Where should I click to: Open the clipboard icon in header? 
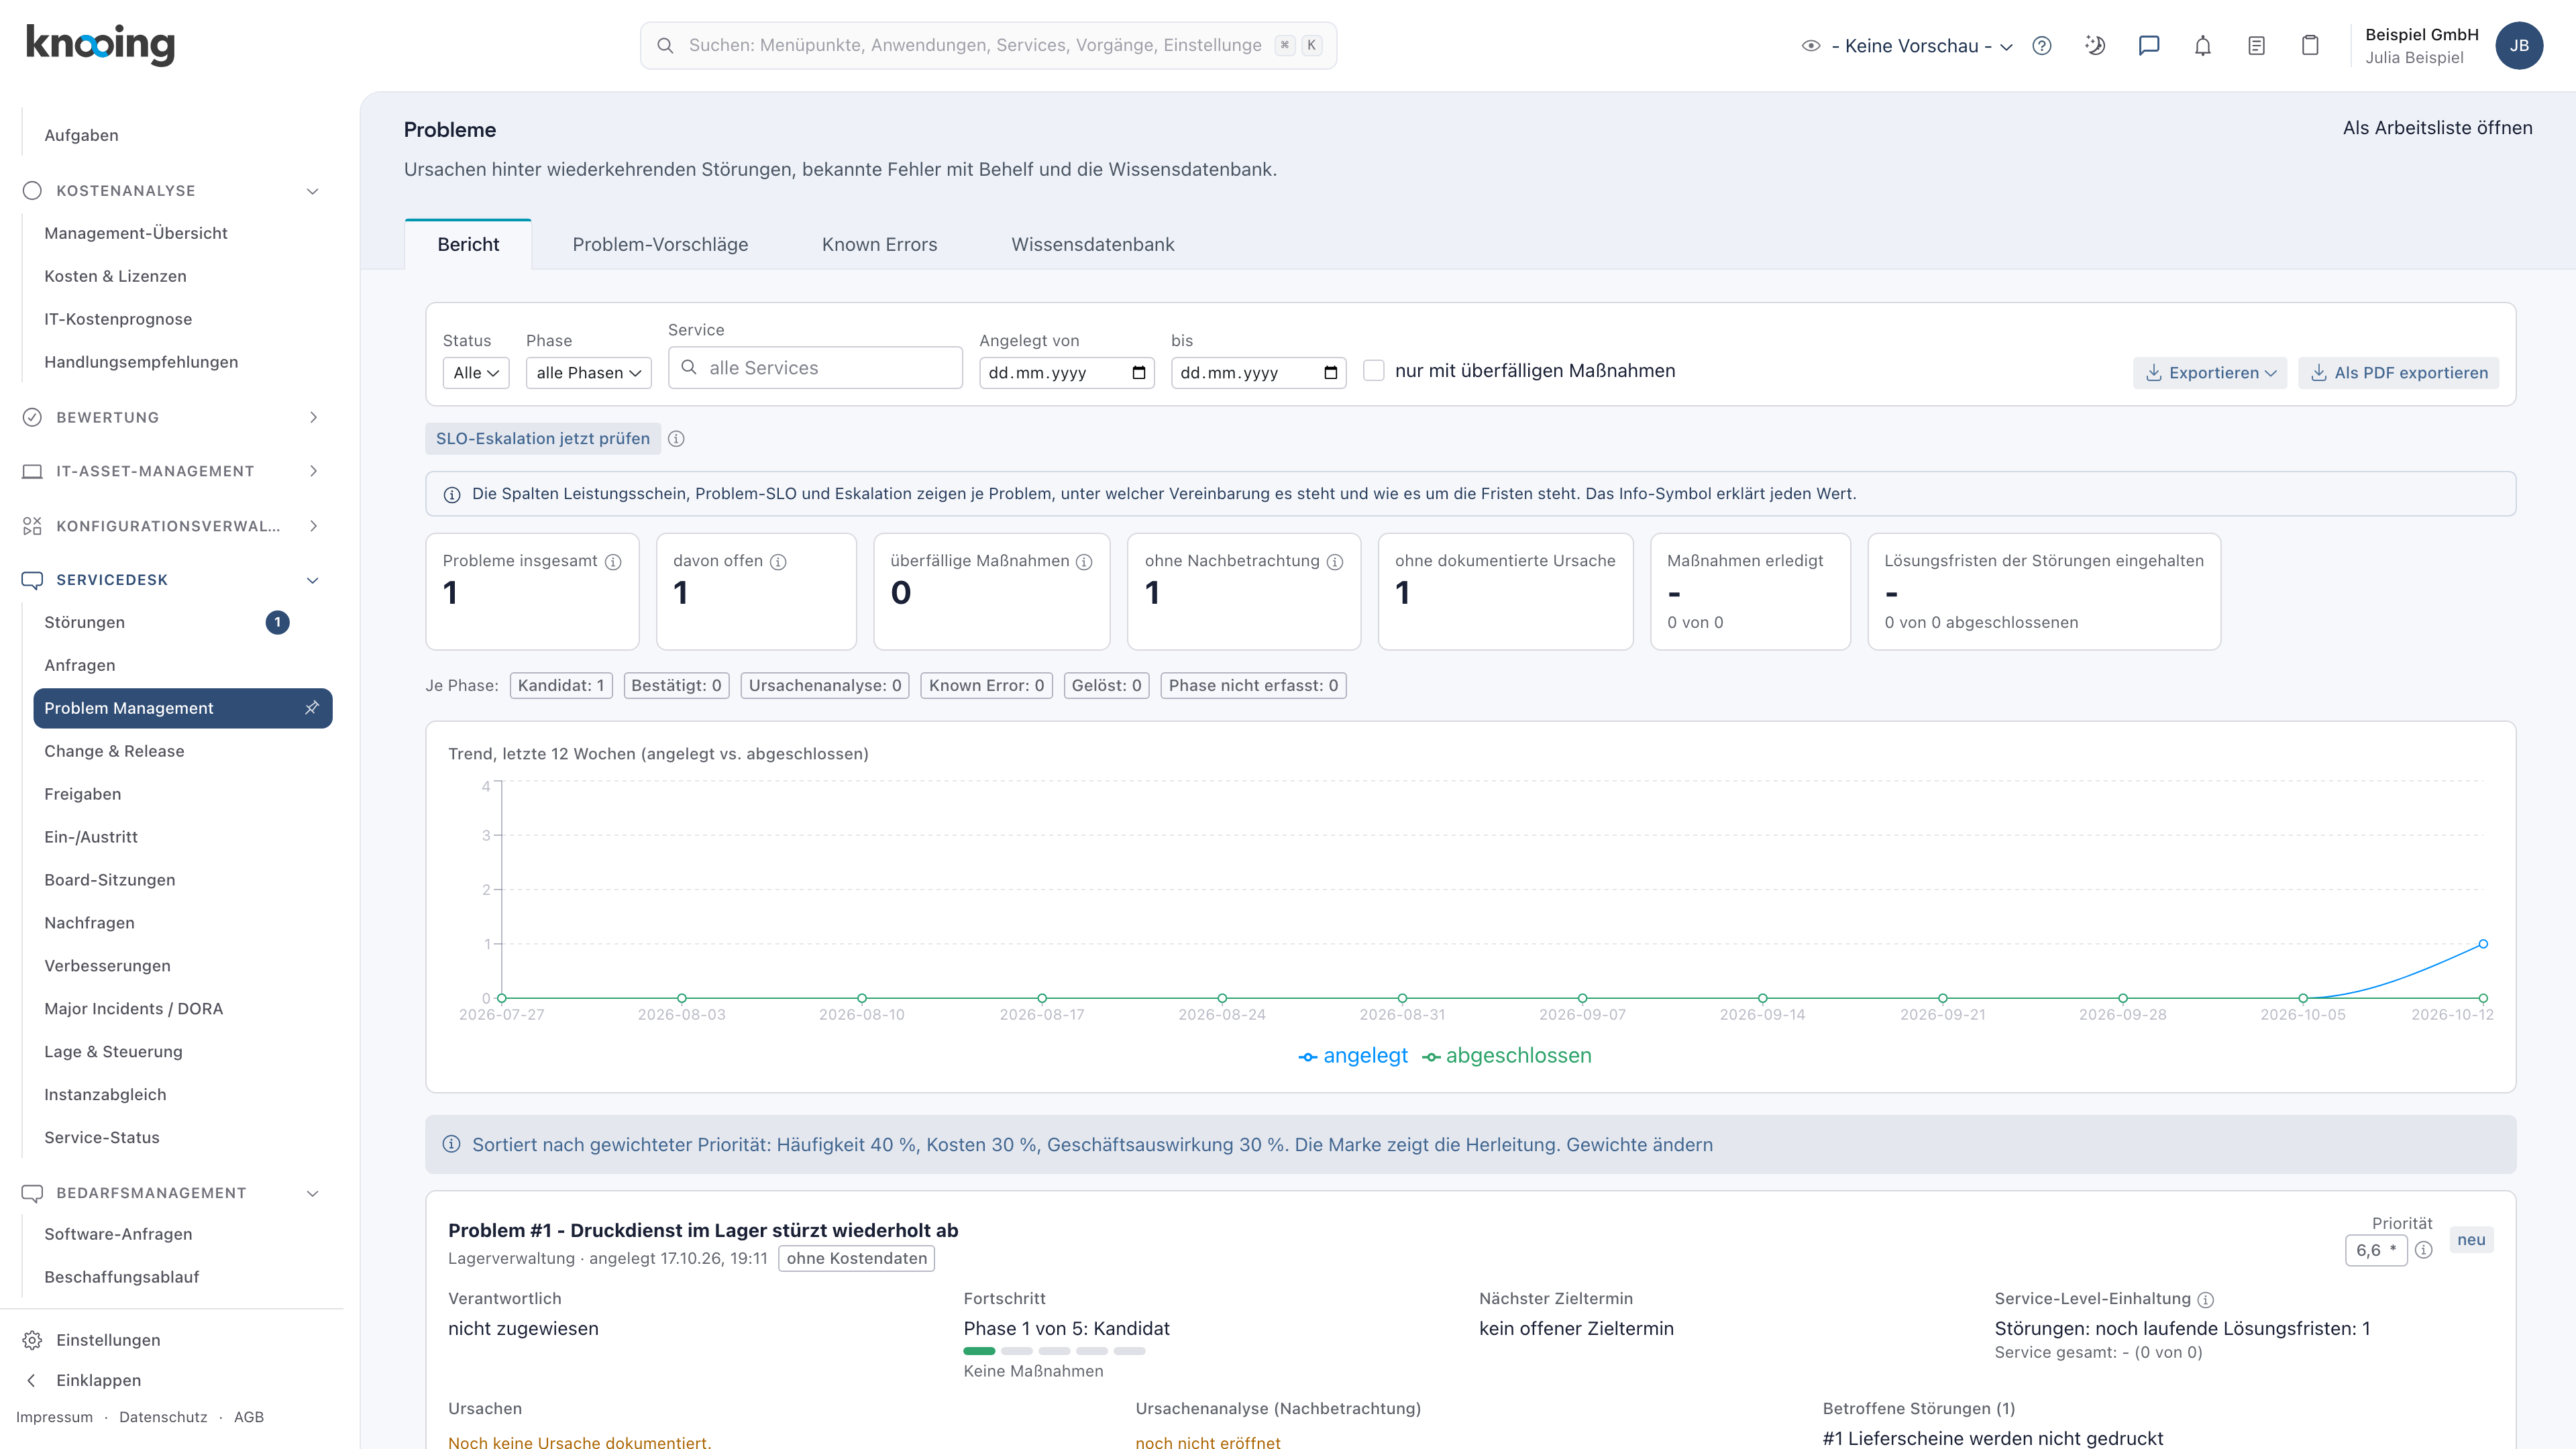pos(2310,46)
